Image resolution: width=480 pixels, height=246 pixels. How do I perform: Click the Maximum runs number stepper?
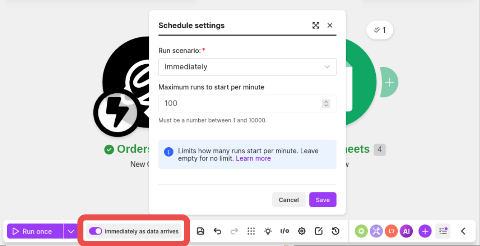[326, 103]
